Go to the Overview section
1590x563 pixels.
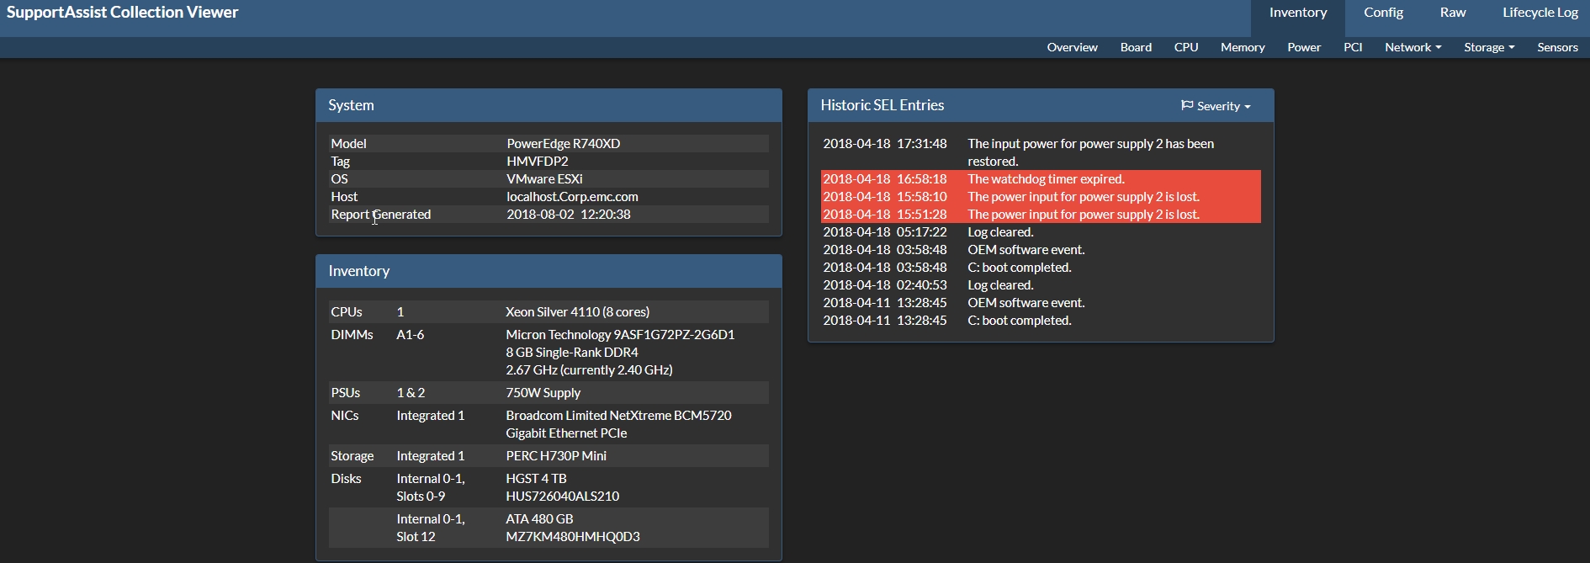(1072, 47)
